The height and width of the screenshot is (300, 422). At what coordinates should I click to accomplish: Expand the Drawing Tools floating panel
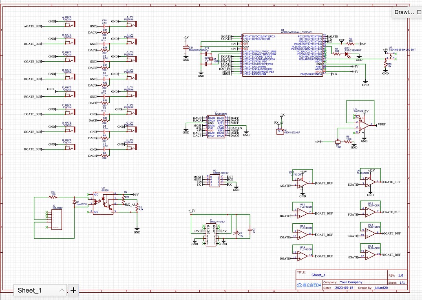(x=418, y=12)
